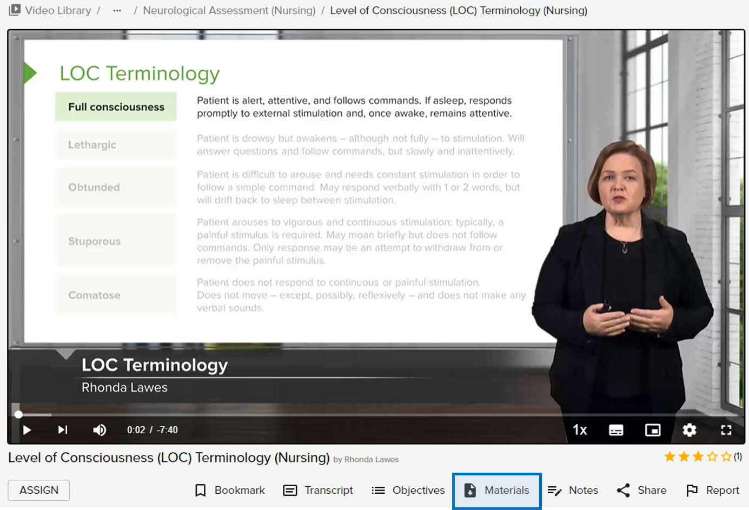This screenshot has width=749, height=510.
Task: Enable picture-in-picture mode
Action: coord(653,430)
